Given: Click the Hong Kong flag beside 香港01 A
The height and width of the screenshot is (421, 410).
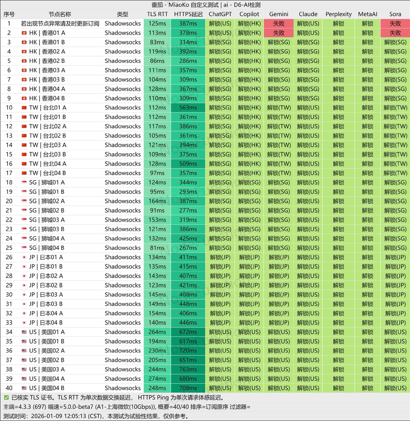Looking at the screenshot, I should tap(24, 33).
